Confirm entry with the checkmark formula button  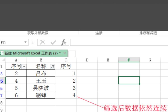53,43
